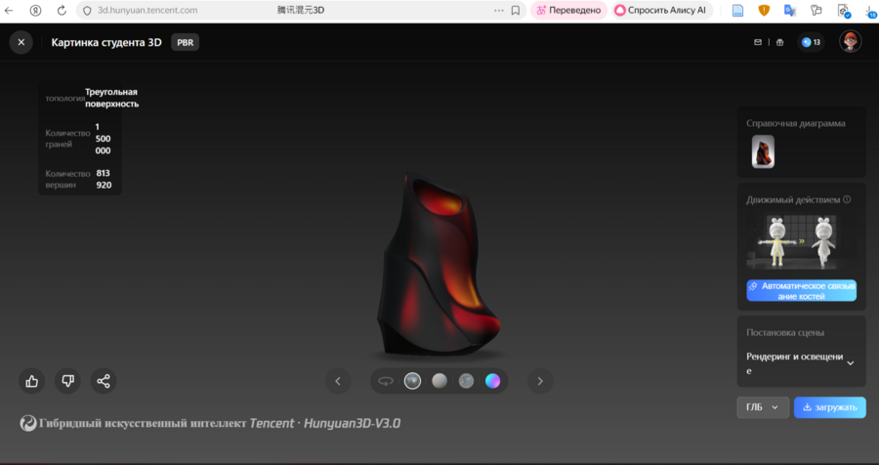Expand the Рендеринг и освещение section
879x465 pixels.
[x=850, y=363]
